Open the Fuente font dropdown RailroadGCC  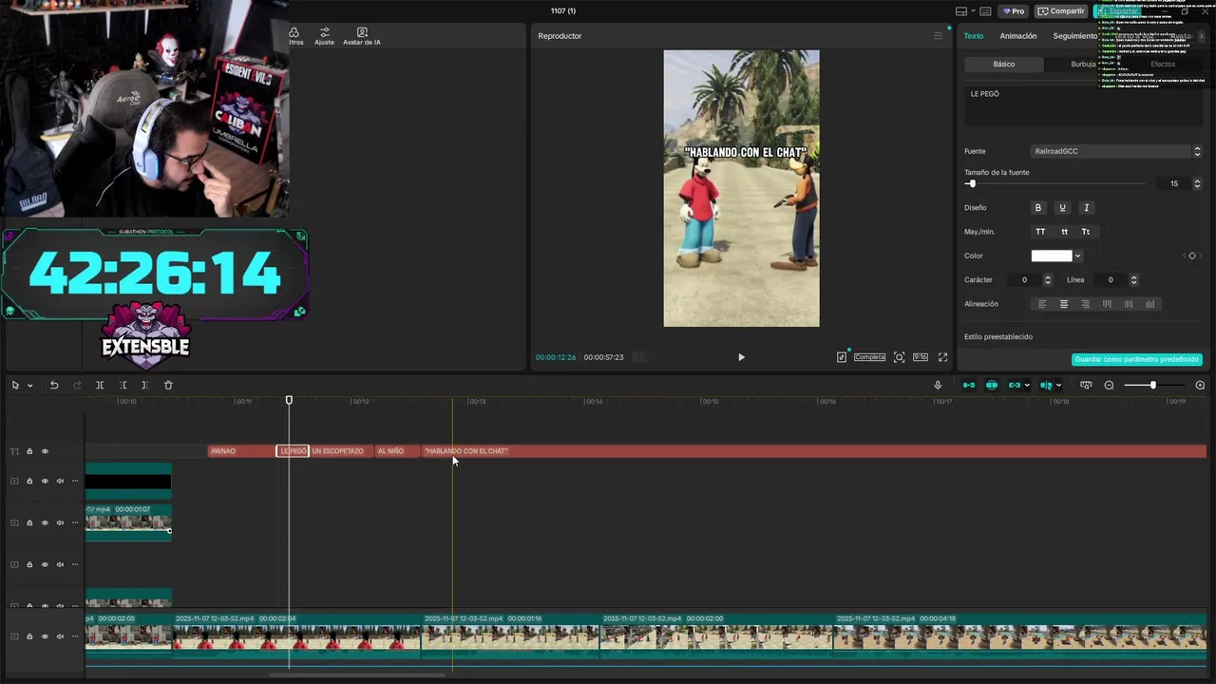click(x=1116, y=151)
